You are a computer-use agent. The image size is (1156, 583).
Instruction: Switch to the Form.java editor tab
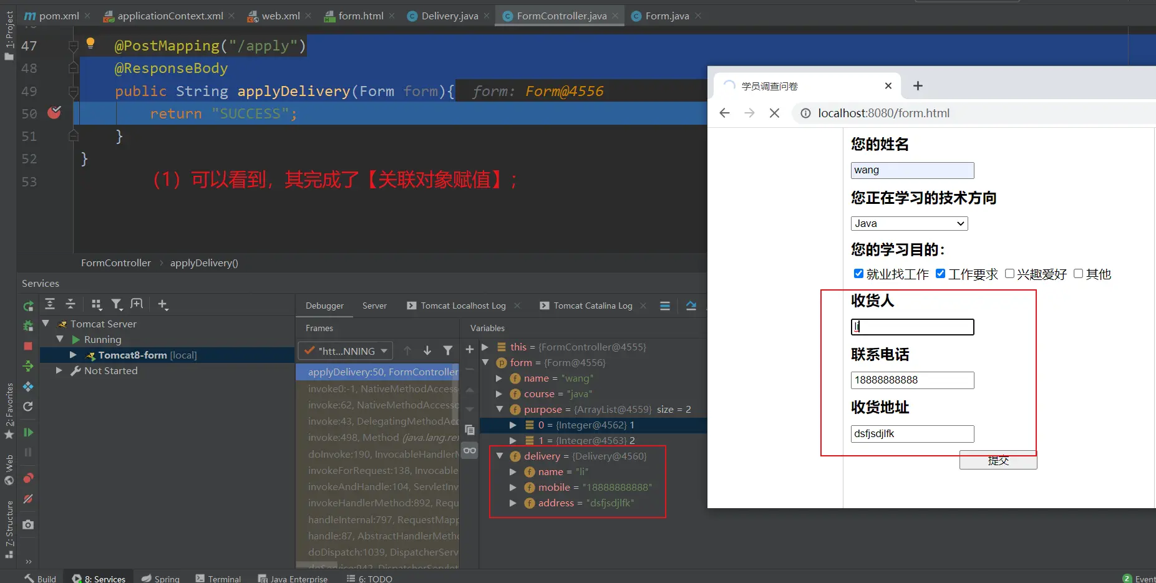666,16
